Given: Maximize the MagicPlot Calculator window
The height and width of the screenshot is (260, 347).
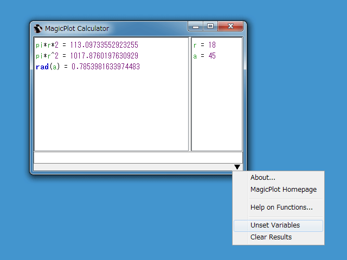Looking at the screenshot, I should (x=210, y=27).
